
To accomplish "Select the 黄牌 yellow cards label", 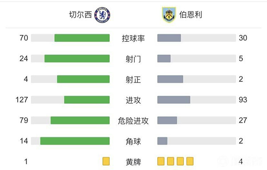I will tap(133, 162).
